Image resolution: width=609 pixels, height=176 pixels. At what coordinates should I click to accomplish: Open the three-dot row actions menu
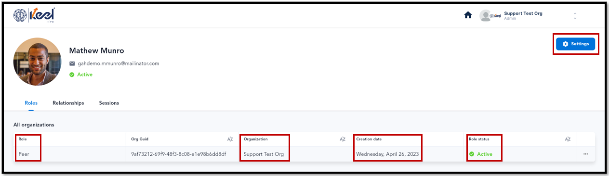tap(585, 154)
